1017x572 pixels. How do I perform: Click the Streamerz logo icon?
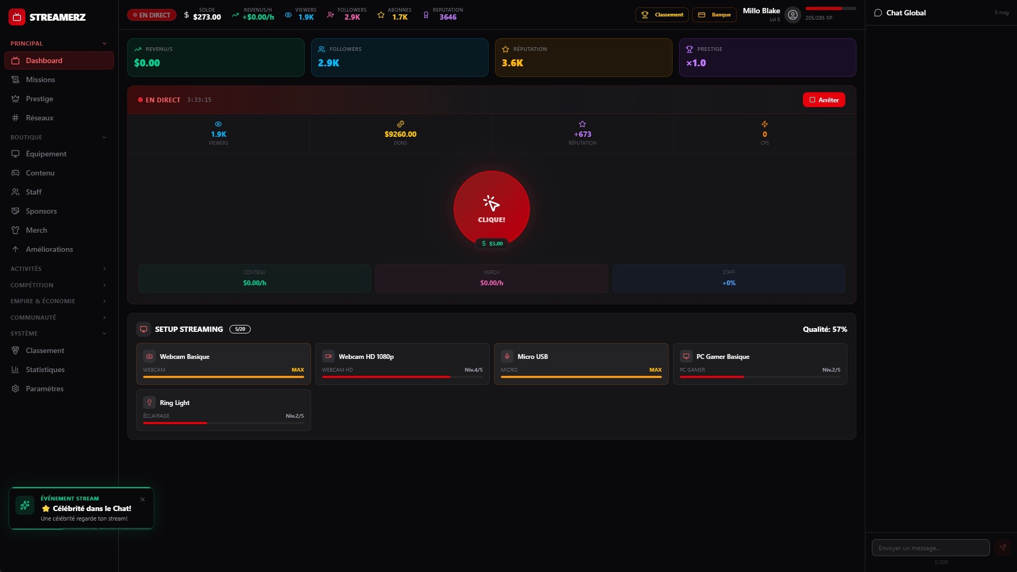click(x=17, y=17)
